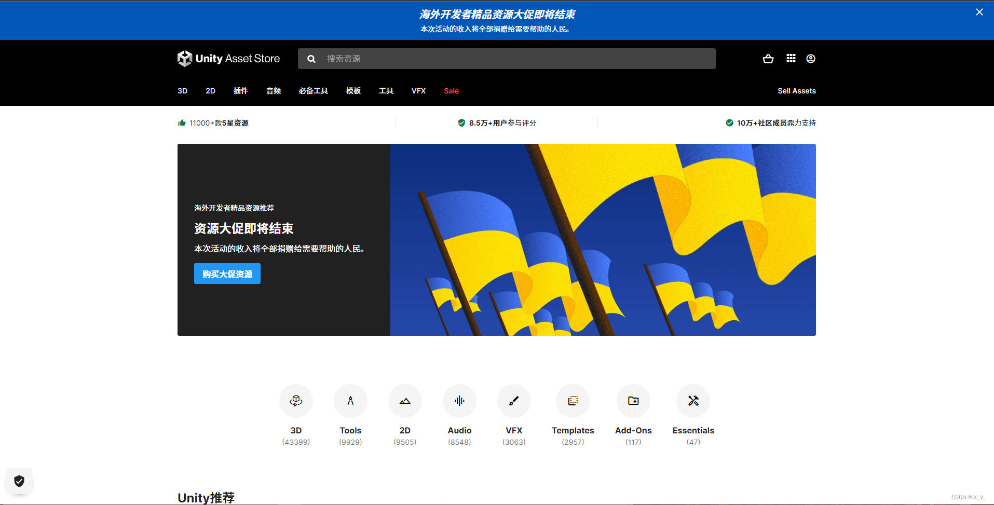Open the VFX nav menu
This screenshot has width=994, height=505.
click(x=418, y=91)
